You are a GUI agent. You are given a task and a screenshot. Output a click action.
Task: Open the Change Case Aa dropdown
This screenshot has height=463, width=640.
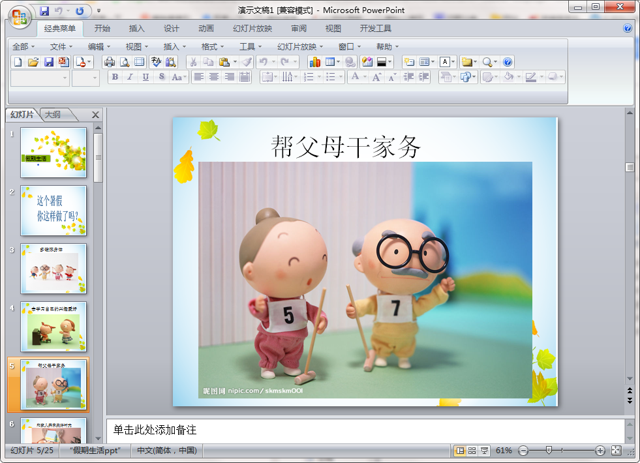click(x=179, y=77)
